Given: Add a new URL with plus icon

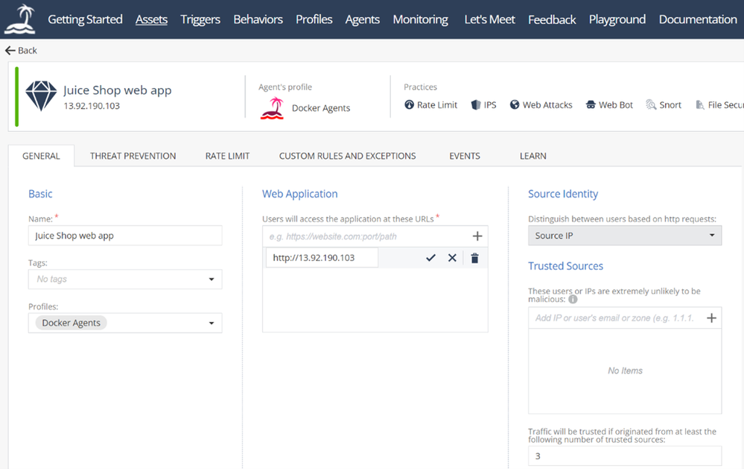Looking at the screenshot, I should [477, 236].
